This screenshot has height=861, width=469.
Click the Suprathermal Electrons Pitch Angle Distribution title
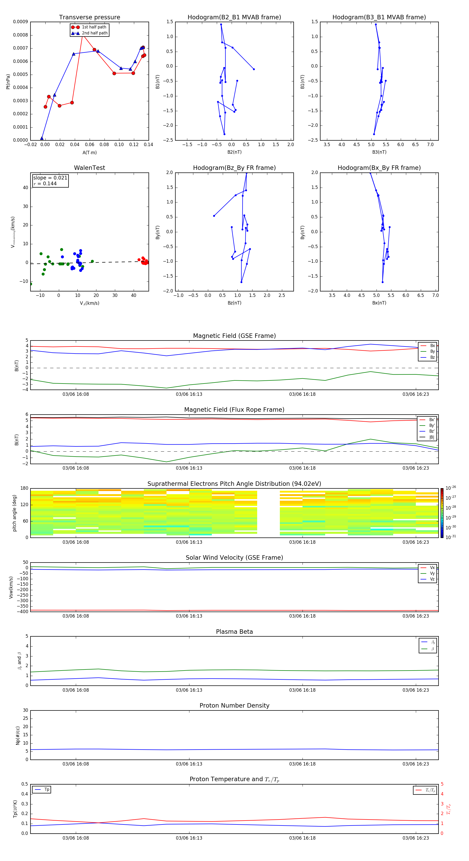[x=234, y=484]
